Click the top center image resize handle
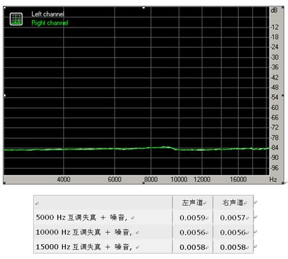Viewport: 288px width, 259px height. [143, 8]
